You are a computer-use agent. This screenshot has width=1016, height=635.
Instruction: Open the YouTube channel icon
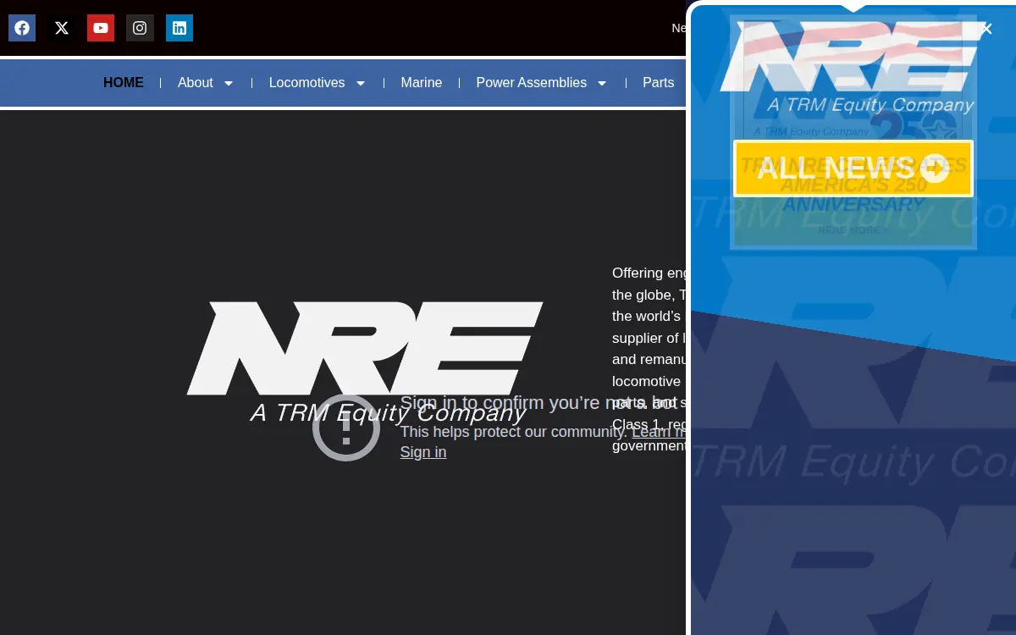point(101,28)
